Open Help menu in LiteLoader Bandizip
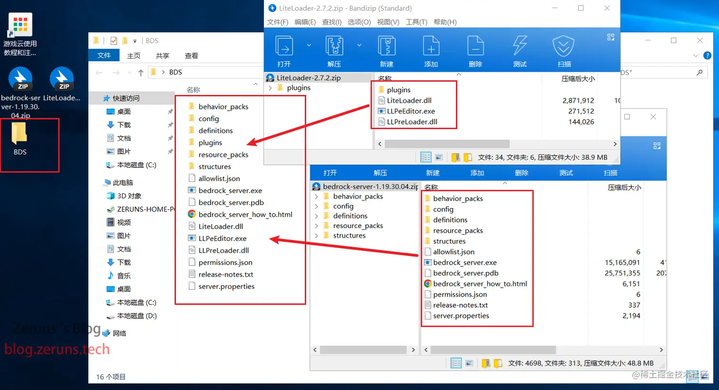 [445, 22]
